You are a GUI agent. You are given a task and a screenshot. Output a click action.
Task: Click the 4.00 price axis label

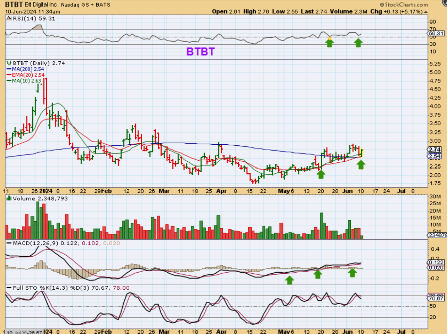click(x=435, y=107)
